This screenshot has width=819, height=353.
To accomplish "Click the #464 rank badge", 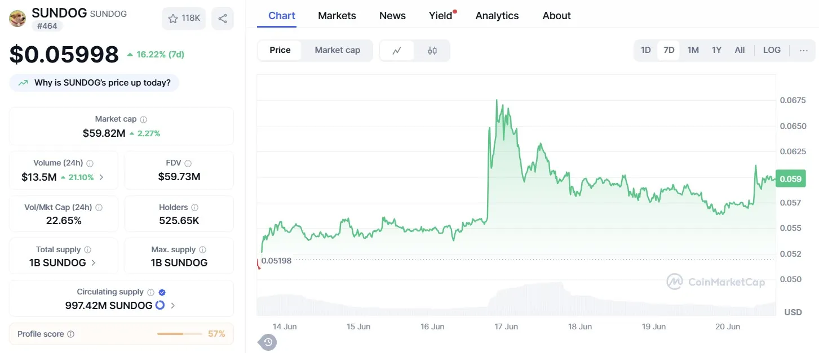I will (x=47, y=26).
